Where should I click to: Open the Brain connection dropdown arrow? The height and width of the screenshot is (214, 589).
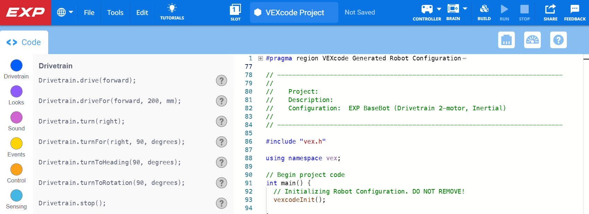click(465, 9)
